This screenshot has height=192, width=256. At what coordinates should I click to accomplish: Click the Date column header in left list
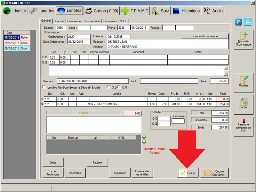pos(12,33)
